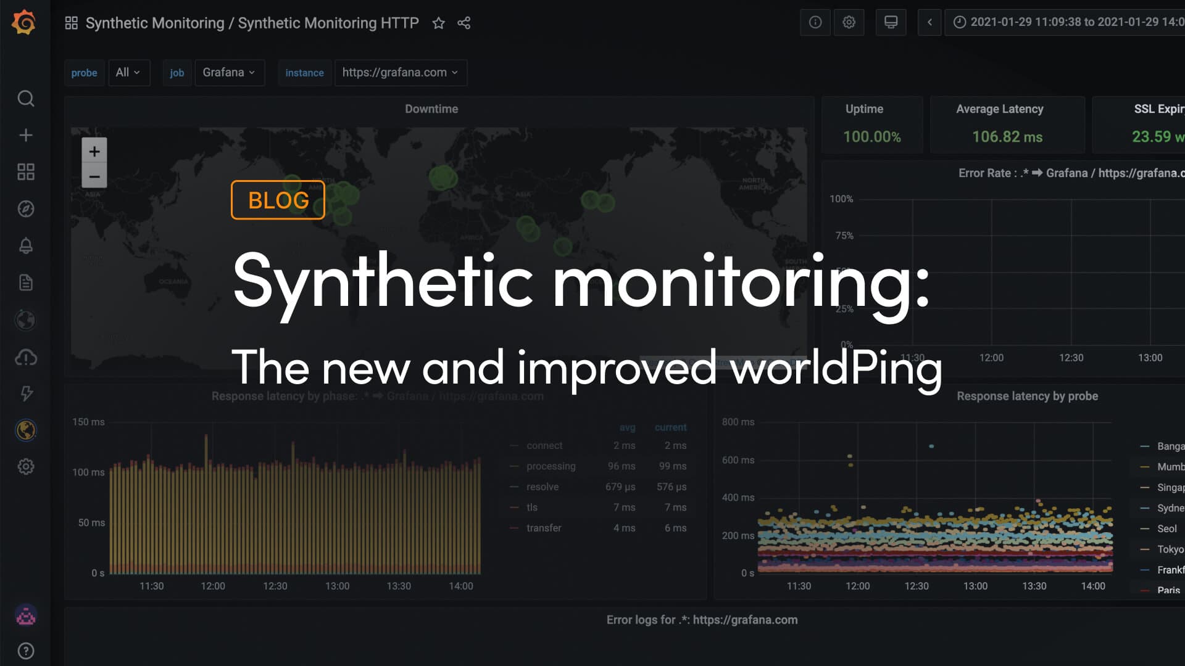
Task: Open the Help question mark icon
Action: pyautogui.click(x=25, y=651)
